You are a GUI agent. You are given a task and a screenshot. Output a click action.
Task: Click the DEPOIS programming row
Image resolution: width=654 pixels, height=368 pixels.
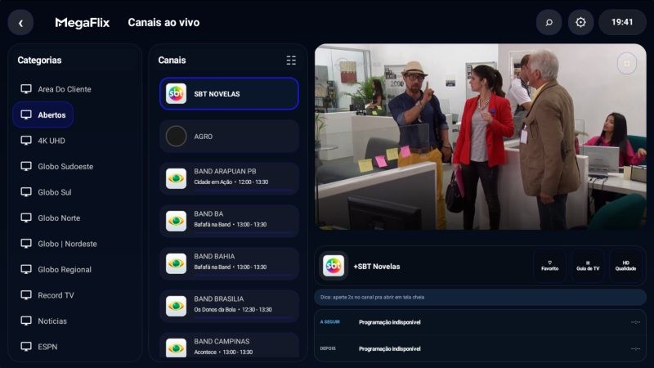point(480,349)
